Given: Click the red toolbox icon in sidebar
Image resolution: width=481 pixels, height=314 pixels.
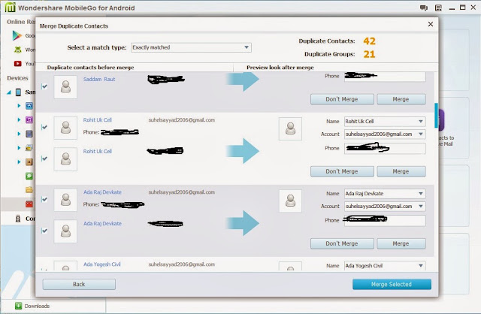Looking at the screenshot, I should click(29, 204).
